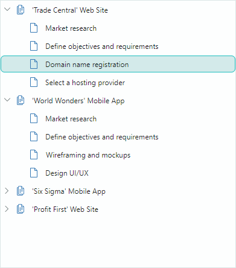The image size is (236, 268).
Task: Select Market research under 'Trade Central' Web Site
Action: click(x=71, y=28)
